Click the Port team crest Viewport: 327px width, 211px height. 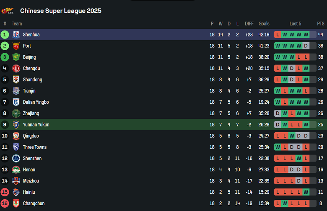(x=16, y=46)
